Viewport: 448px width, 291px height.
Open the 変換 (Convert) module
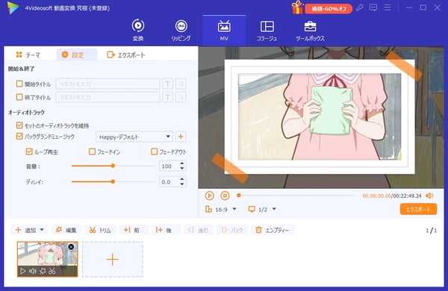pos(138,30)
